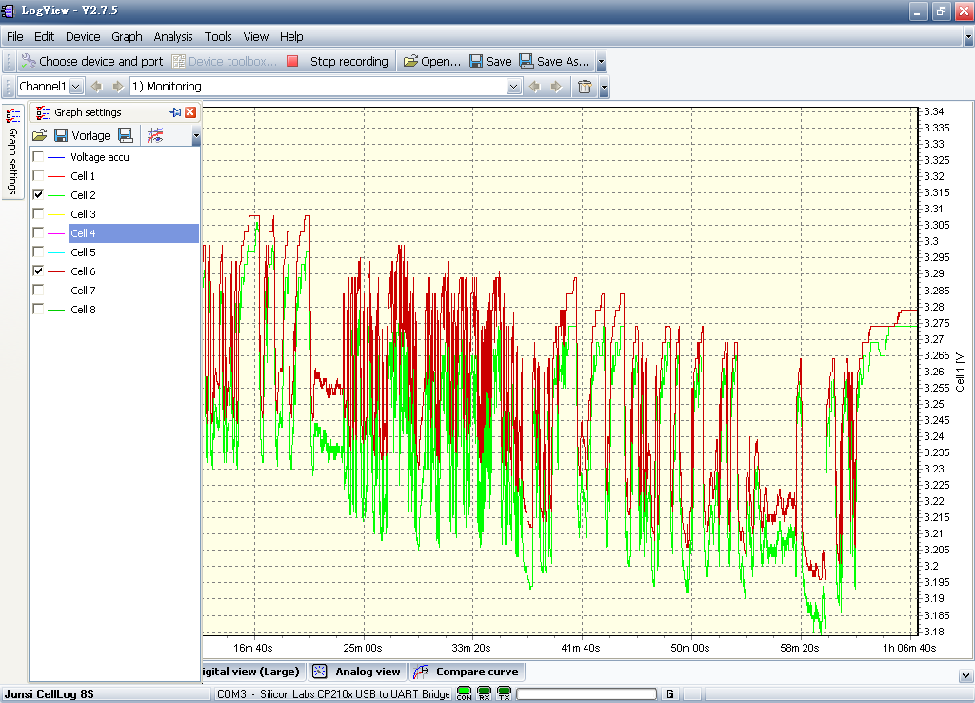The height and width of the screenshot is (703, 975).
Task: Enable the Cell 7 checkbox
Action: [38, 290]
